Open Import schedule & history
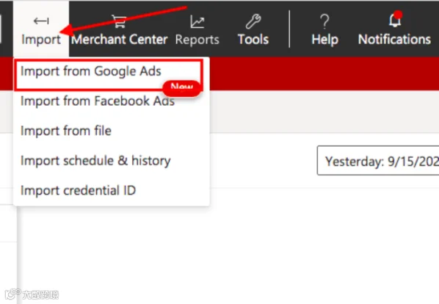 pyautogui.click(x=95, y=161)
